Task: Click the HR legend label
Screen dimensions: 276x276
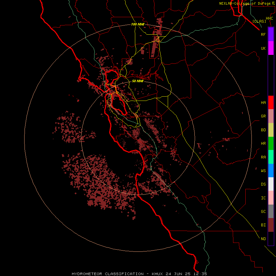Action: coord(263,144)
